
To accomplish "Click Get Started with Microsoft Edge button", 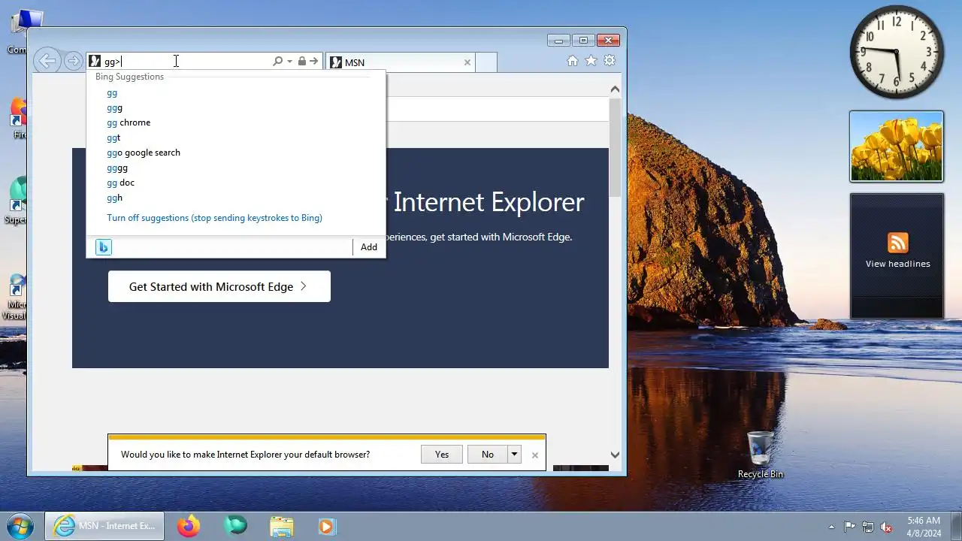I will click(x=219, y=286).
